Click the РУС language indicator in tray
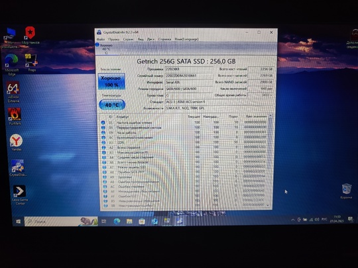This screenshot has width=358, height=268. click(324, 219)
